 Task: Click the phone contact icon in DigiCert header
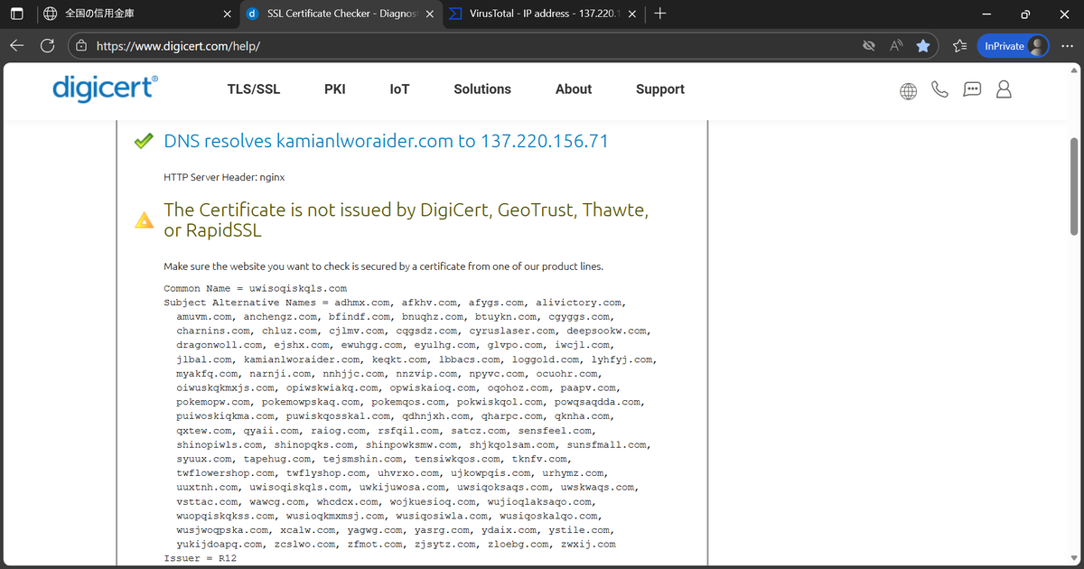pos(939,89)
